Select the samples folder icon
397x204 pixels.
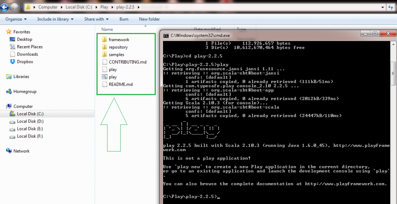point(104,54)
